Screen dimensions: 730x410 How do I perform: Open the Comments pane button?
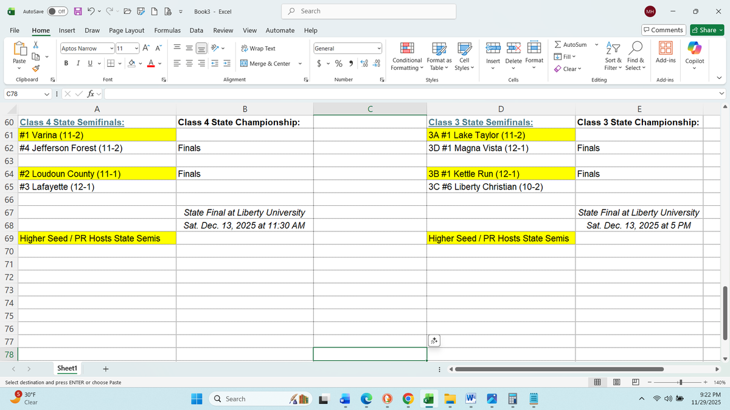[664, 30]
